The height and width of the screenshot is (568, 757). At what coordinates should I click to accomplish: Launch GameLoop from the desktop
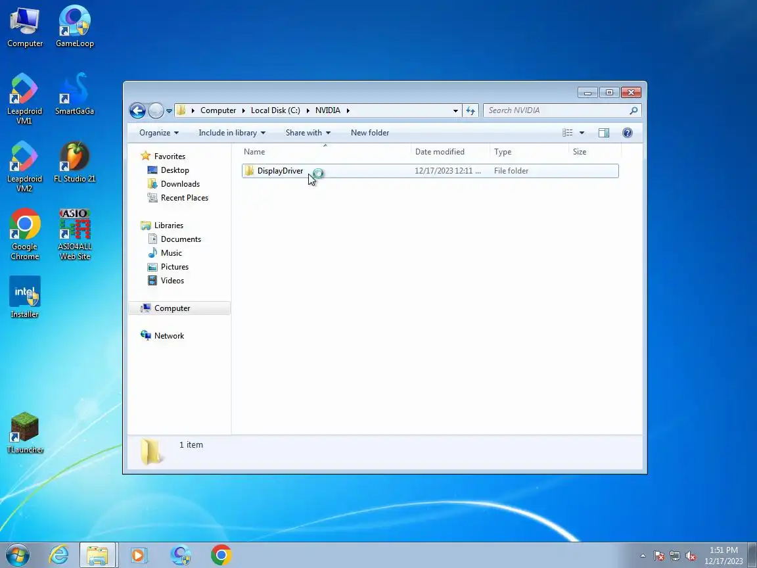(x=74, y=27)
